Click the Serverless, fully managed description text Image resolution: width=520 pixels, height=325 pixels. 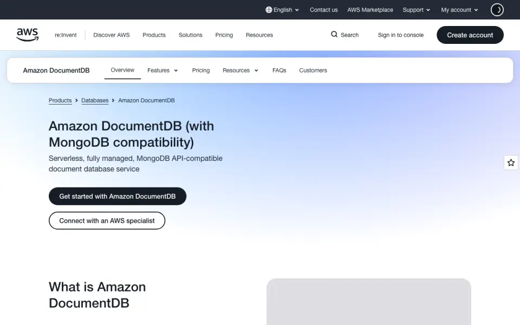(135, 164)
